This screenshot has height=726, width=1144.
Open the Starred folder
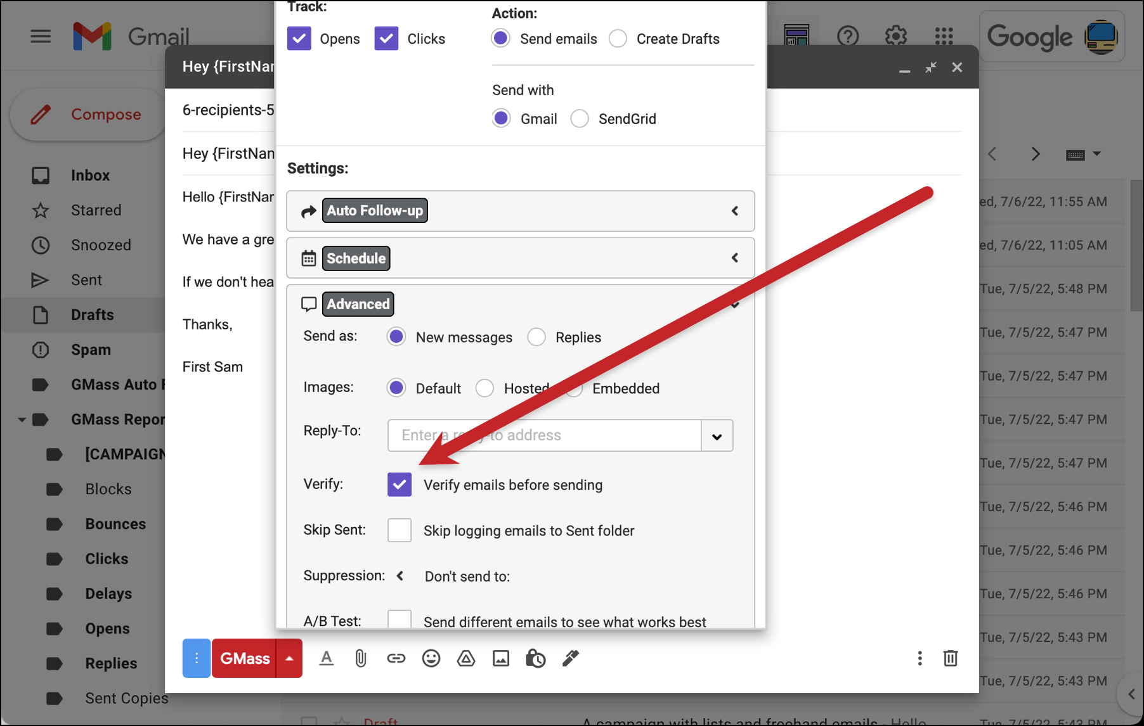pyautogui.click(x=96, y=210)
